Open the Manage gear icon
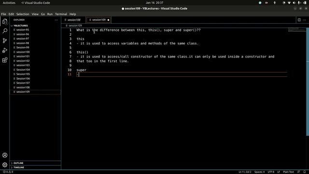Screen dimensions: 309x174 [x=5, y=165]
